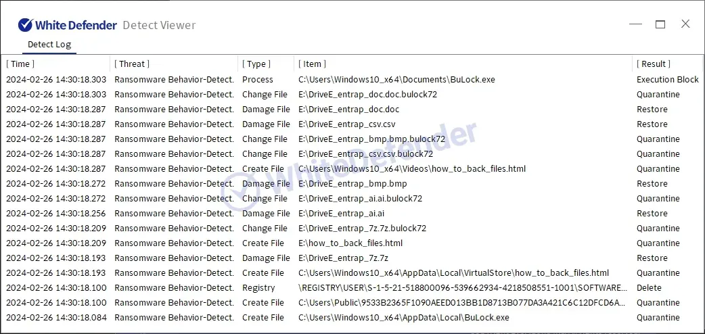Sort by the [ Result ] column header

click(654, 64)
